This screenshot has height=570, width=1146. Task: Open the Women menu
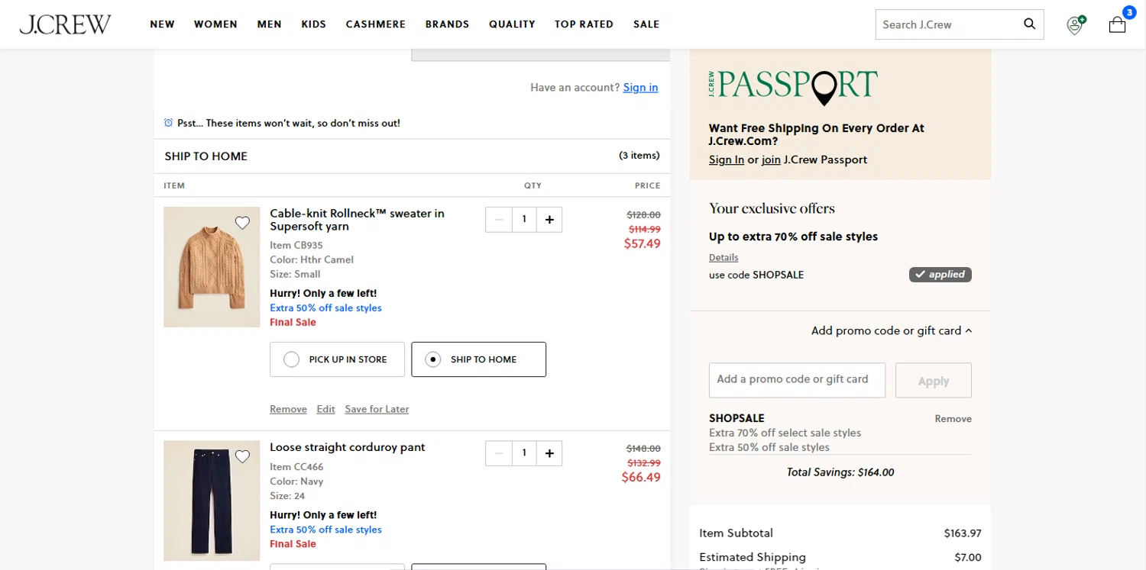(215, 24)
